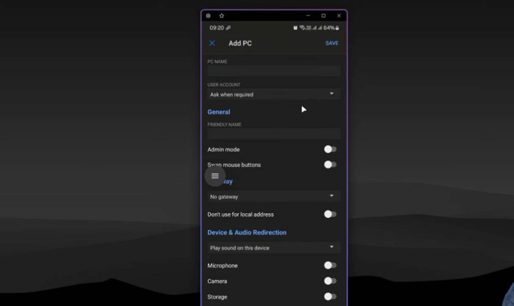Open the User Account dropdown

[274, 94]
